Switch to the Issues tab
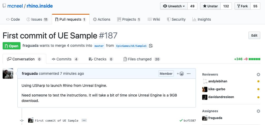The height and width of the screenshot is (125, 265). click(37, 19)
